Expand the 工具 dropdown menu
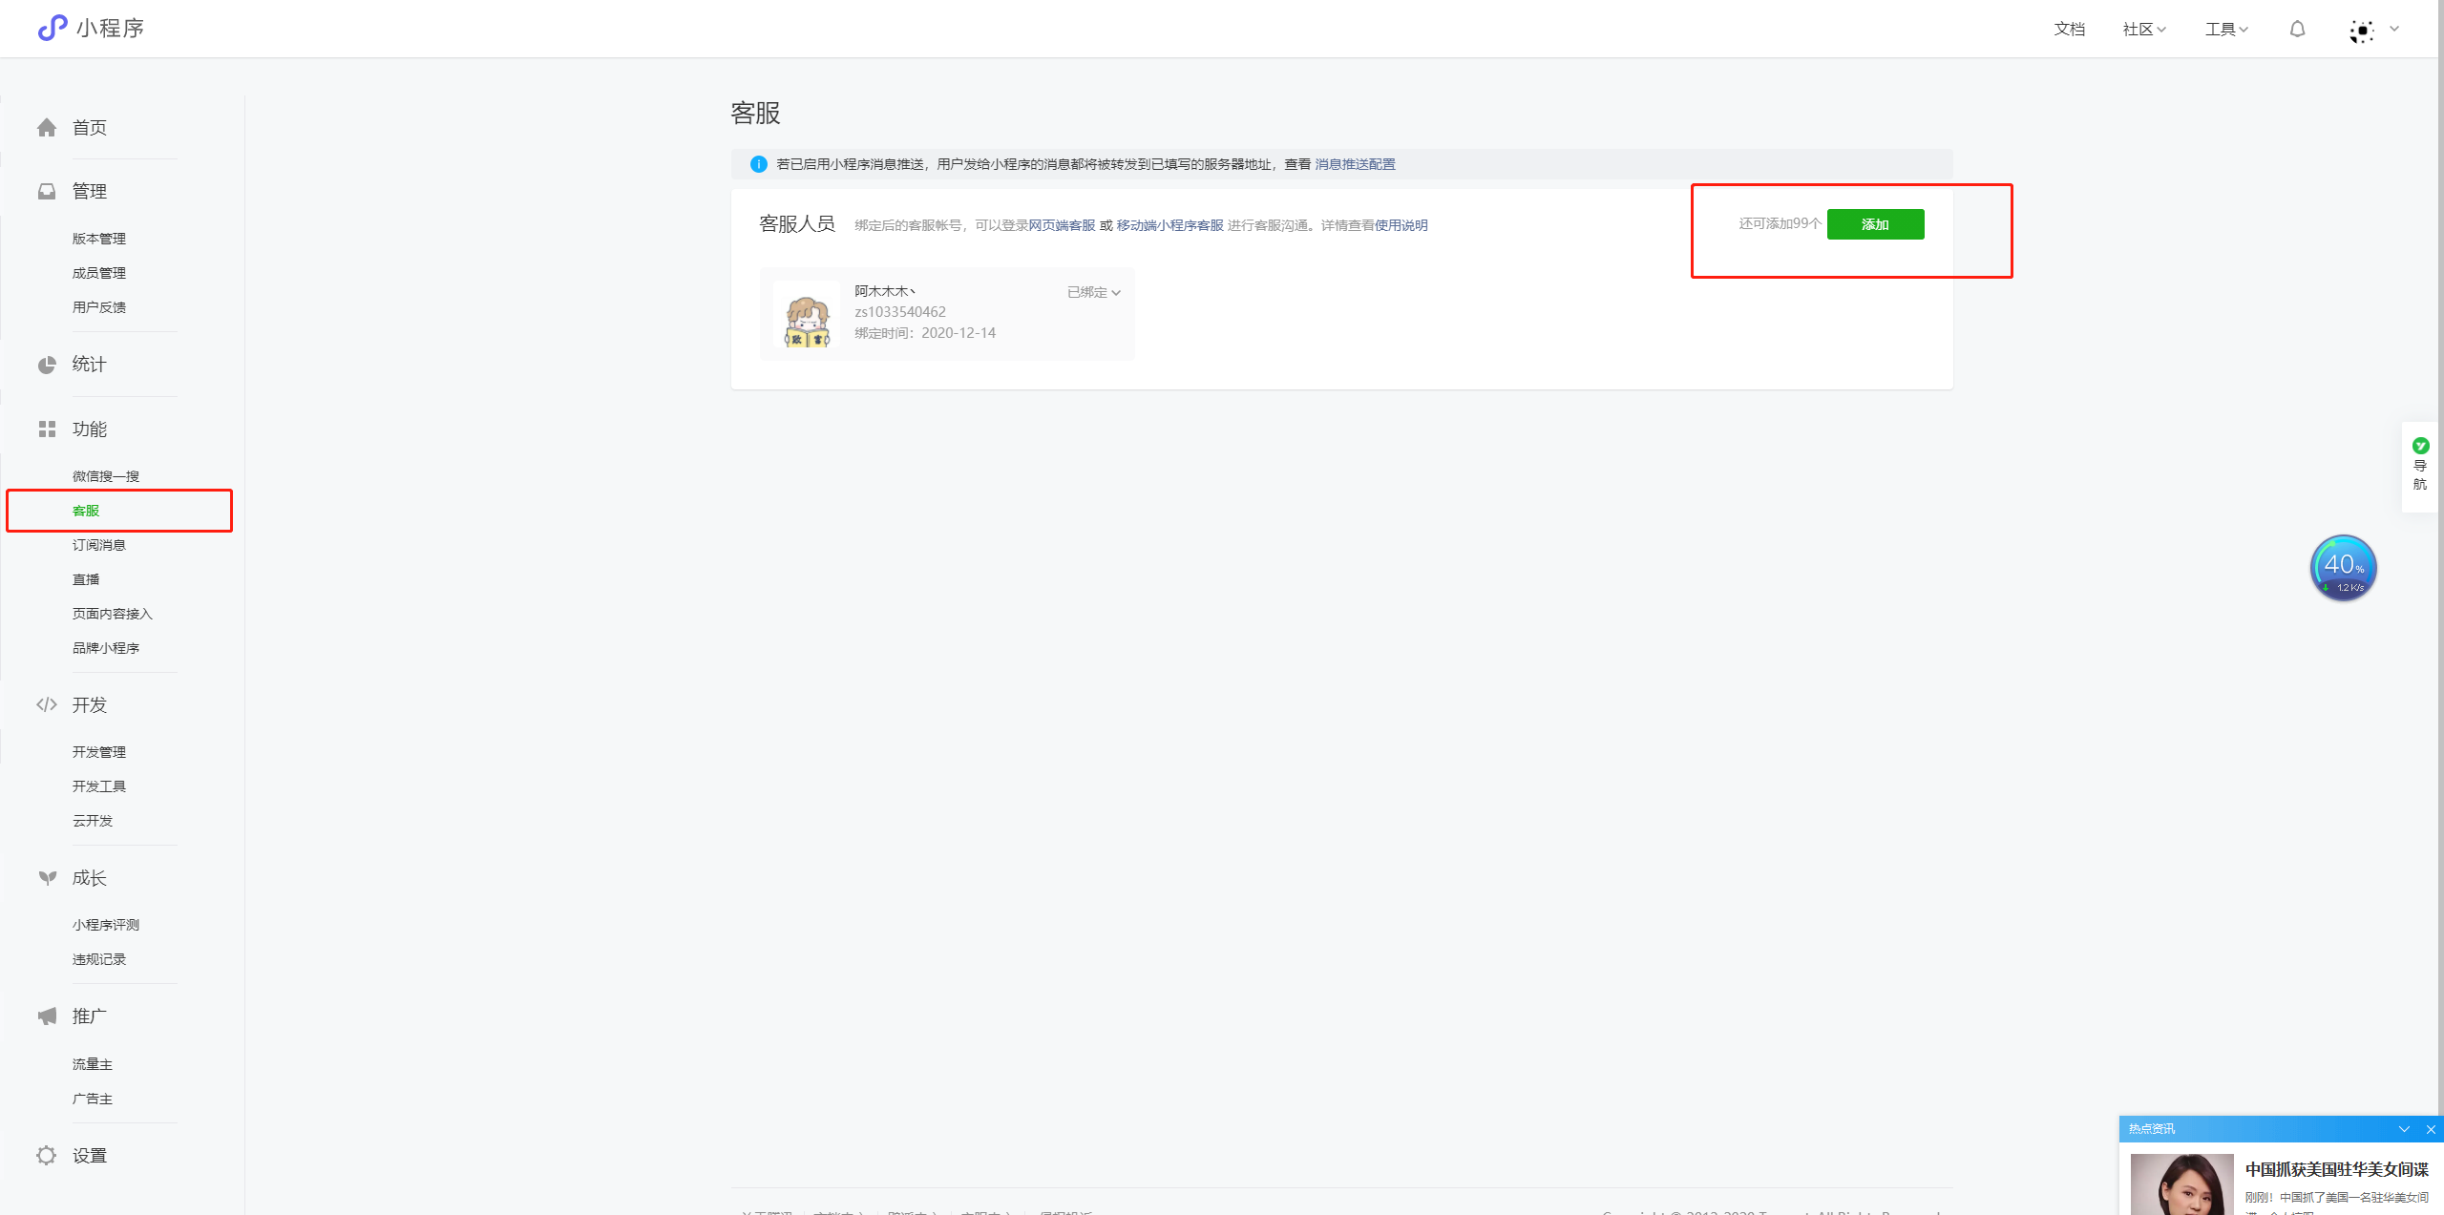 pos(2225,30)
